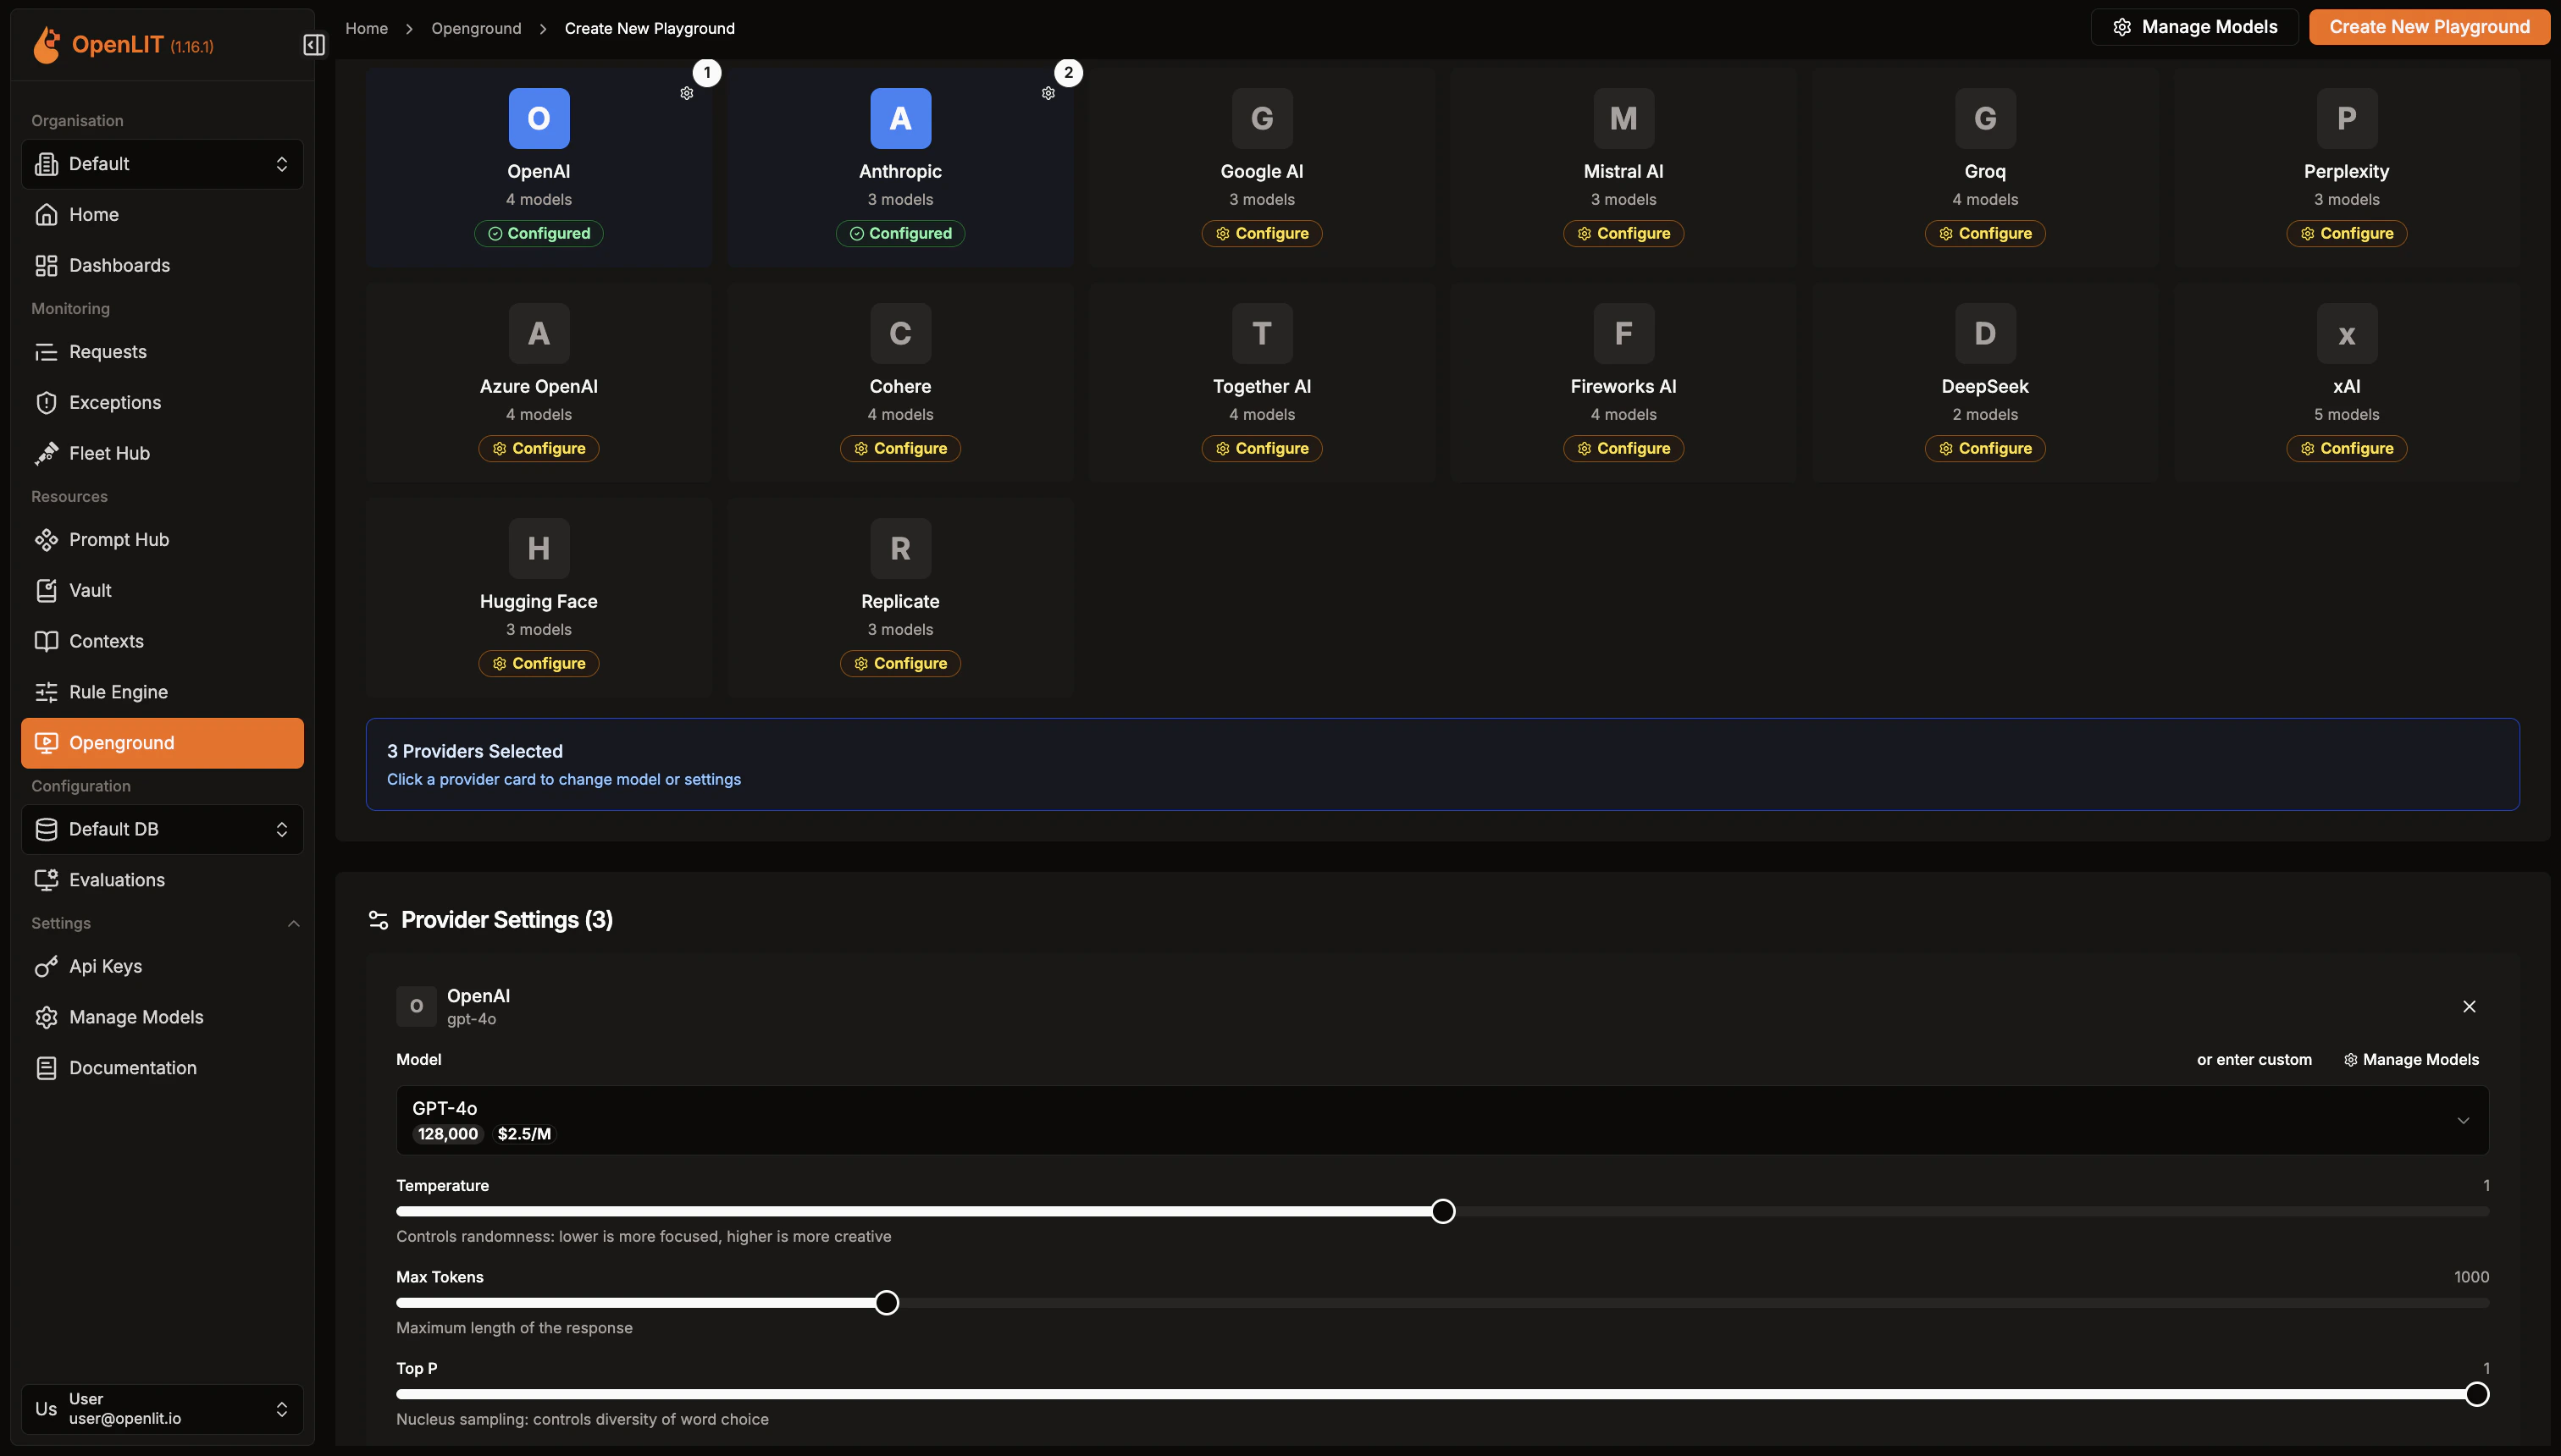Click the Create New Playground button
Screen dimensions: 2561x1456
(x=2429, y=27)
